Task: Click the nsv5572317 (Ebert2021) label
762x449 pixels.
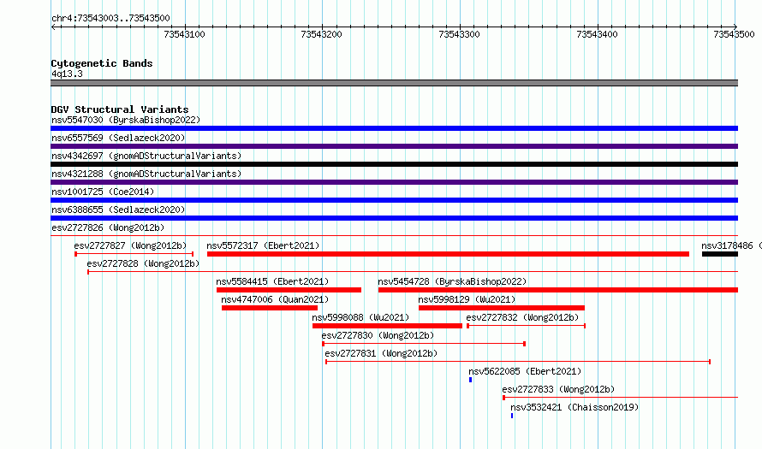Action: tap(263, 245)
